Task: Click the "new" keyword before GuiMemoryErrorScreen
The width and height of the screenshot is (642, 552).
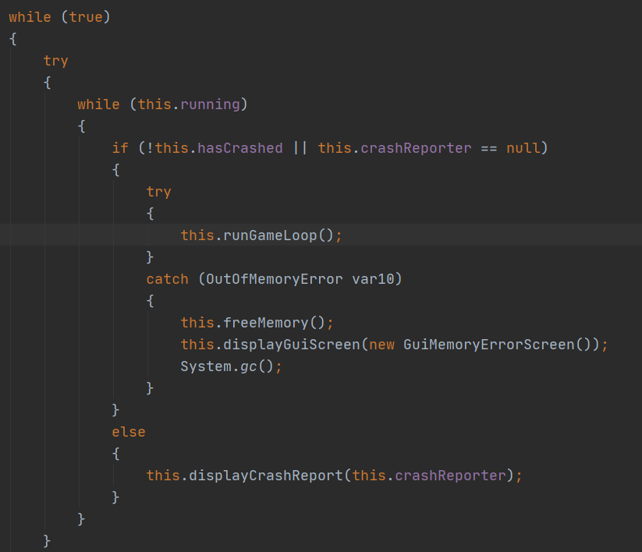Action: pos(381,345)
